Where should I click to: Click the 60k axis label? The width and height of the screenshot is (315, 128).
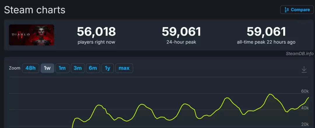(x=305, y=91)
